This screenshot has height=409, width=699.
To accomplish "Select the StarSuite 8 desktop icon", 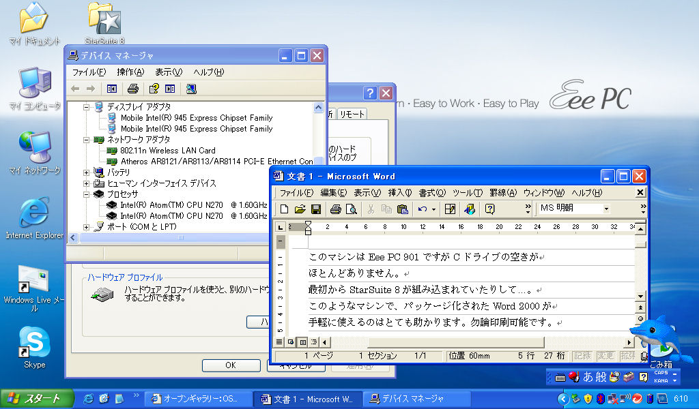I will [104, 23].
